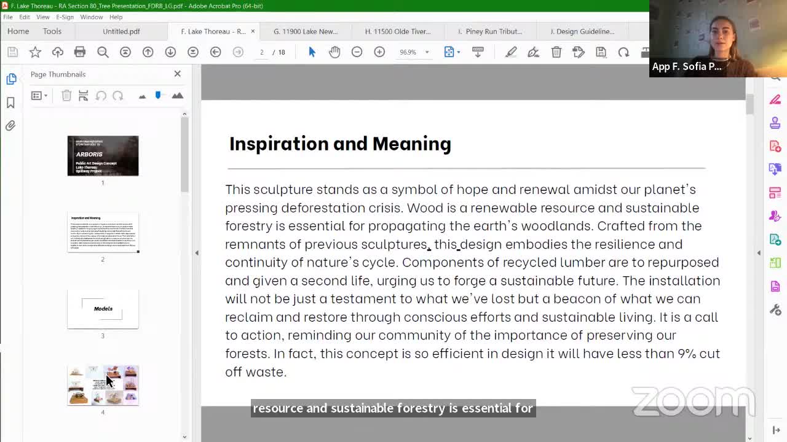Go to next page arrow
787x442 pixels.
click(x=170, y=52)
